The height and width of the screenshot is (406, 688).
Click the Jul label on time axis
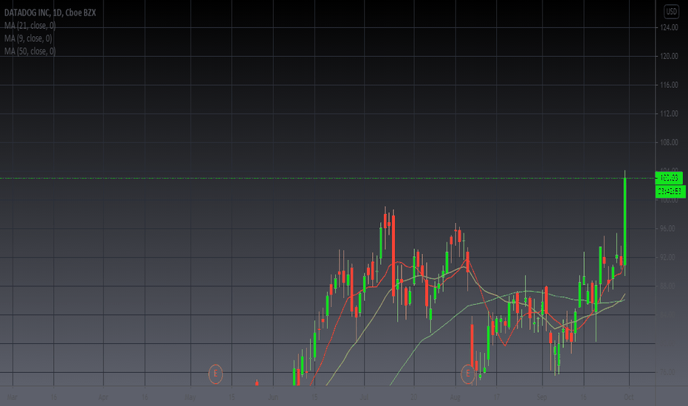click(x=364, y=397)
